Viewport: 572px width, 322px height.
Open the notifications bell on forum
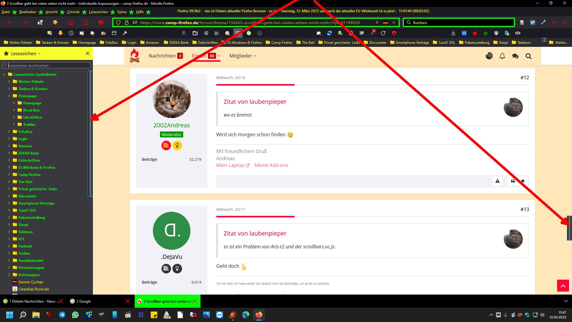[x=502, y=56]
